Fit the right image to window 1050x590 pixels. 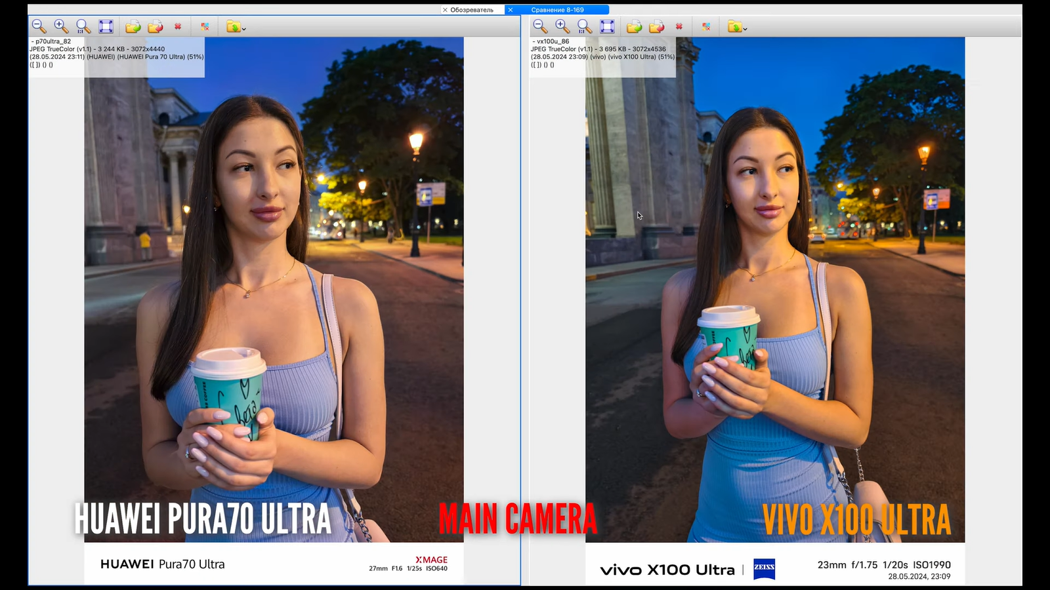click(607, 26)
